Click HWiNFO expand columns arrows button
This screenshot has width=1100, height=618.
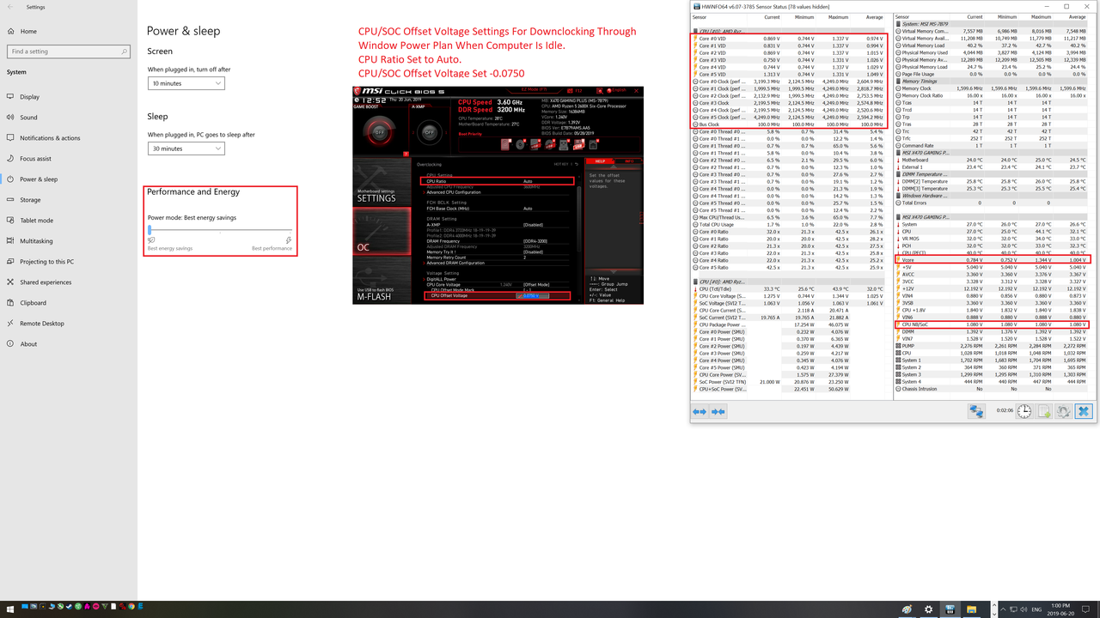[700, 412]
